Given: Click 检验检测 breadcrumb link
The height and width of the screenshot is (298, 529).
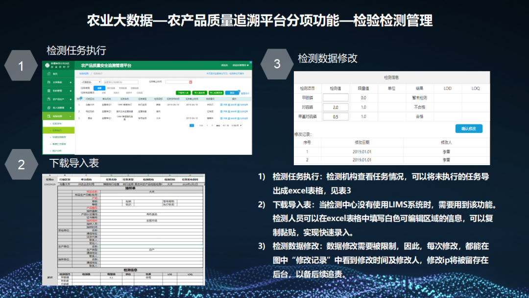Looking at the screenshot, I should coord(84,74).
